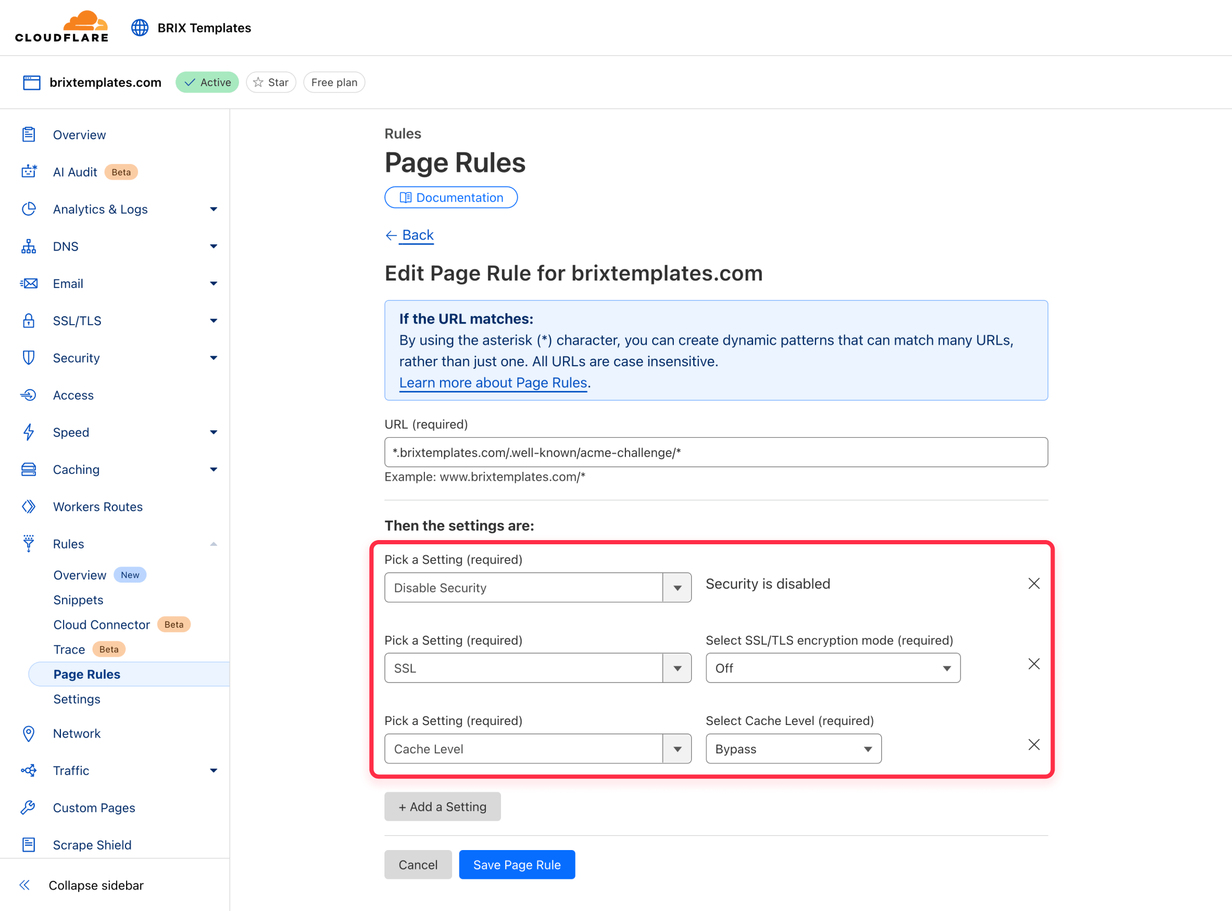The height and width of the screenshot is (911, 1232).
Task: Click the Free plan badge
Action: click(334, 82)
